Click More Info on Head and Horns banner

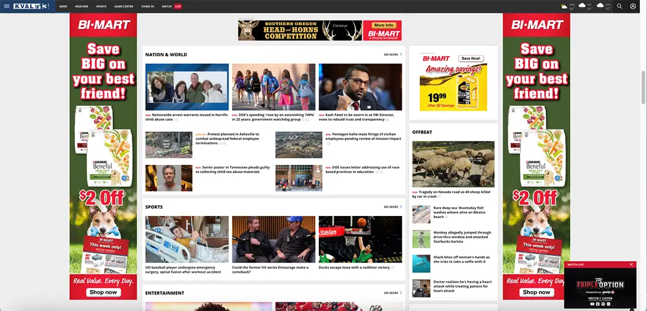[x=385, y=25]
